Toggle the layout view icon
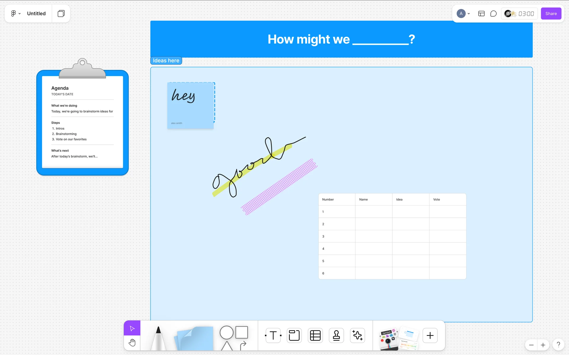Image resolution: width=569 pixels, height=355 pixels. pyautogui.click(x=481, y=14)
